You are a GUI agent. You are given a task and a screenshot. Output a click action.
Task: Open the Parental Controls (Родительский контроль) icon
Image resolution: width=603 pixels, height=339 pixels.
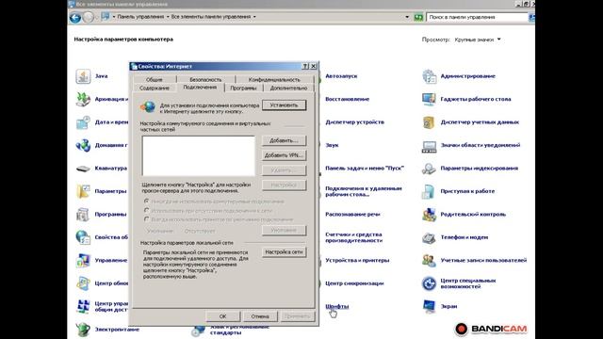click(430, 215)
